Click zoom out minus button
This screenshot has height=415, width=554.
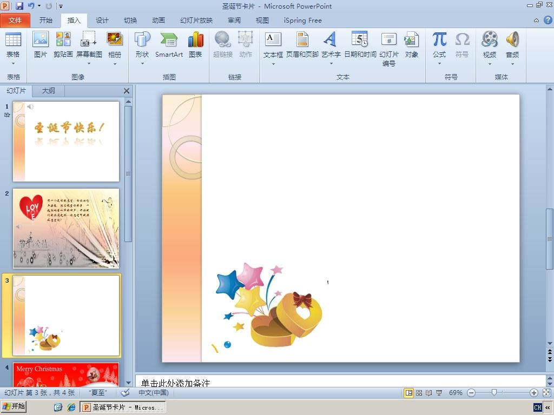[471, 393]
